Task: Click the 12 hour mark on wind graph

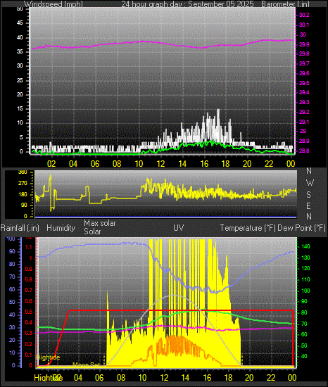Action: [161, 164]
